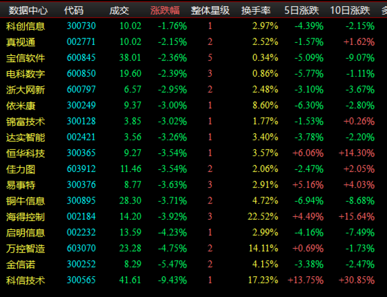387x297 pixels.
Task: Click the -9.07% 10-day value of 宝信软件
Action: (x=360, y=57)
